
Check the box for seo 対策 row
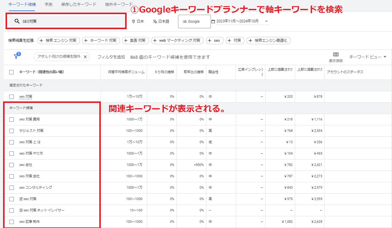pos(11,97)
